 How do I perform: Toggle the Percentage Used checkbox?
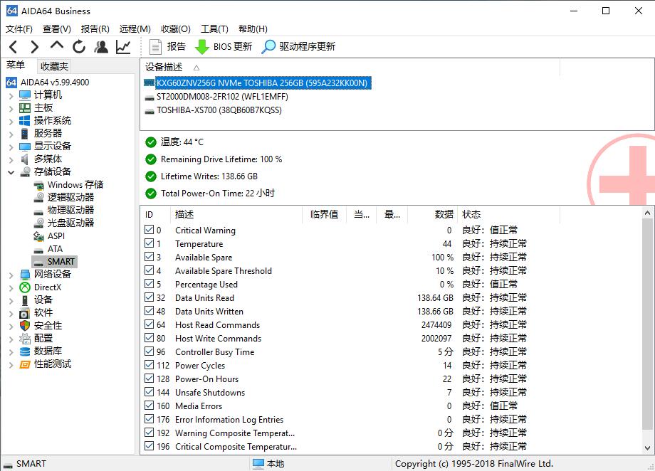click(x=149, y=283)
